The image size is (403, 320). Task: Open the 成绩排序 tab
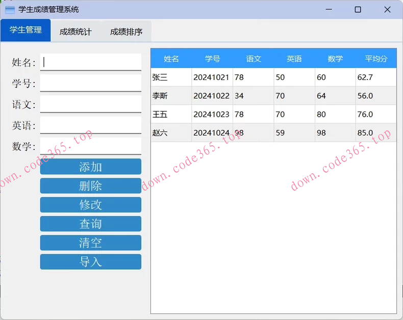coord(126,32)
